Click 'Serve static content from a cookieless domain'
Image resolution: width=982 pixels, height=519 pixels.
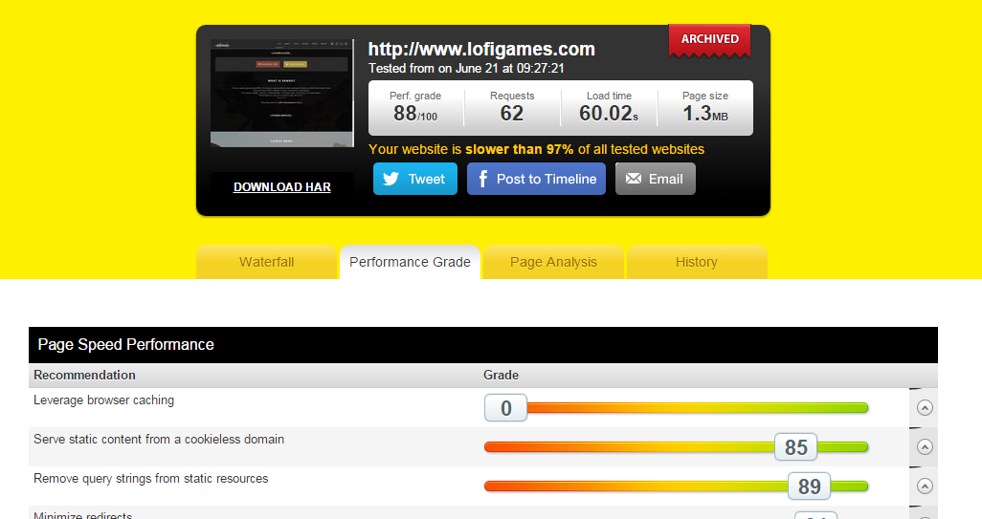coord(159,440)
